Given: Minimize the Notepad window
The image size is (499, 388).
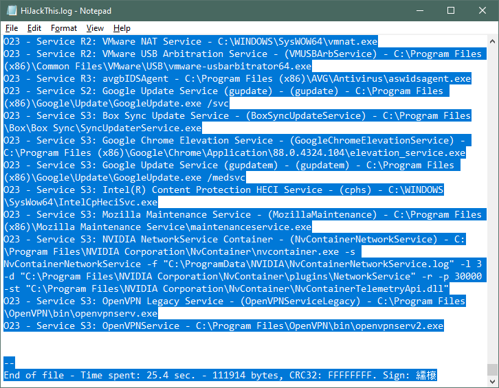Looking at the screenshot, I should tap(419, 11).
